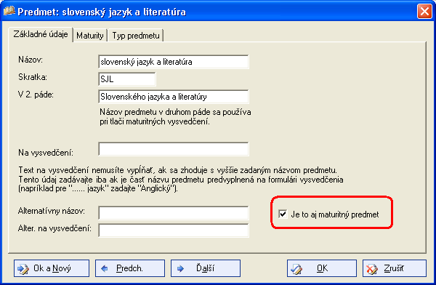Go to previous subject with Predch.
The image size is (436, 285).
click(x=130, y=268)
